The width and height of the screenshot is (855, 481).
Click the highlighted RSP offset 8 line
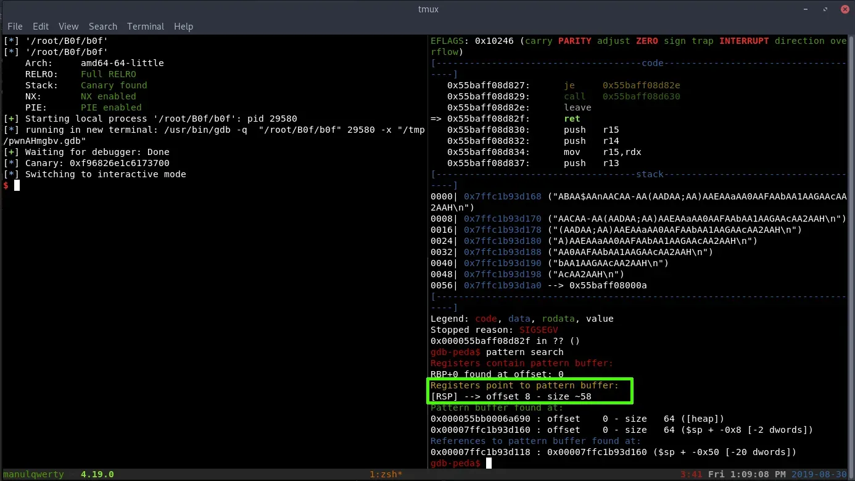tap(511, 396)
